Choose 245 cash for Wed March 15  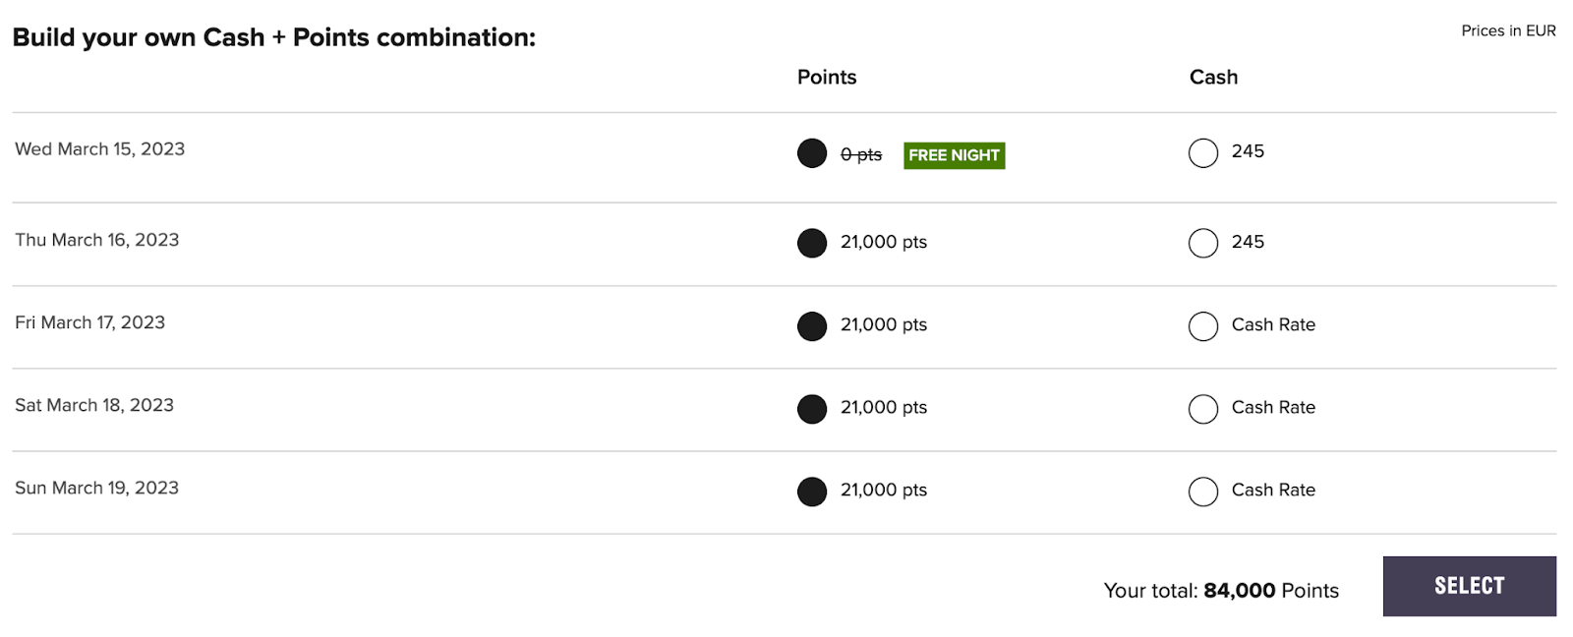1203,152
